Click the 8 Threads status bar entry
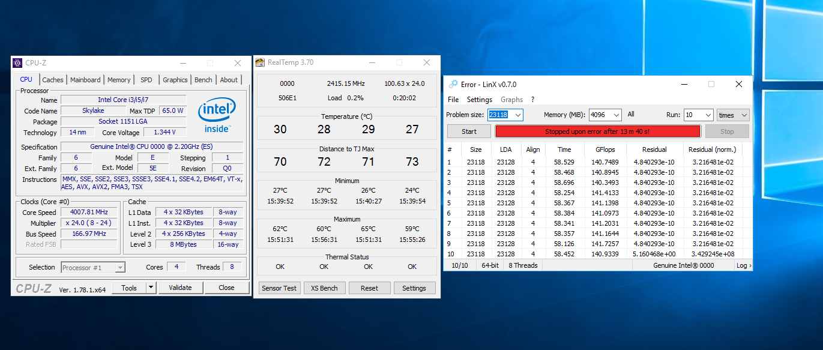 (523, 265)
